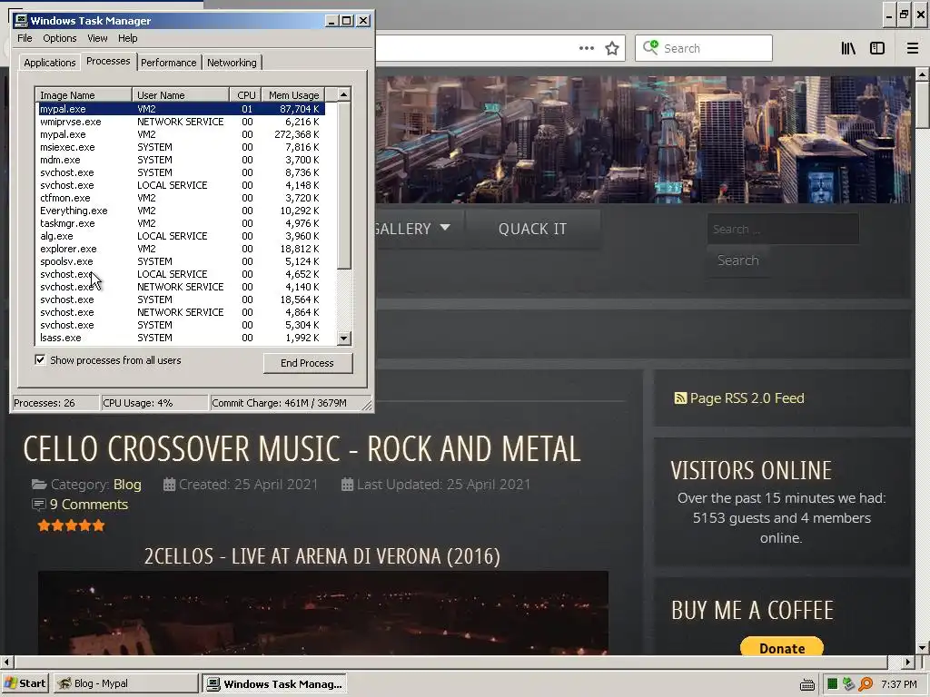This screenshot has height=697, width=930.
Task: Click the page horizontal scroll right arrow
Action: tap(907, 662)
